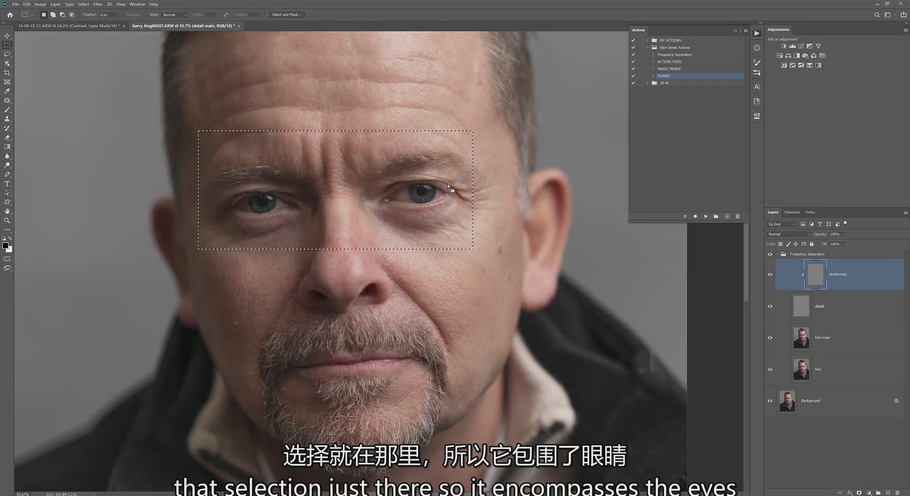The width and height of the screenshot is (910, 496).
Task: Hide the Background layer
Action: 770,401
